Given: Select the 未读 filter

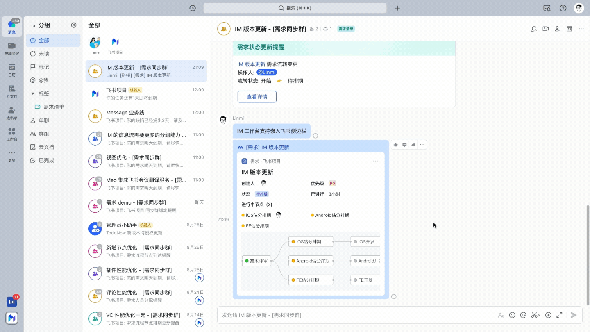Looking at the screenshot, I should click(53, 54).
